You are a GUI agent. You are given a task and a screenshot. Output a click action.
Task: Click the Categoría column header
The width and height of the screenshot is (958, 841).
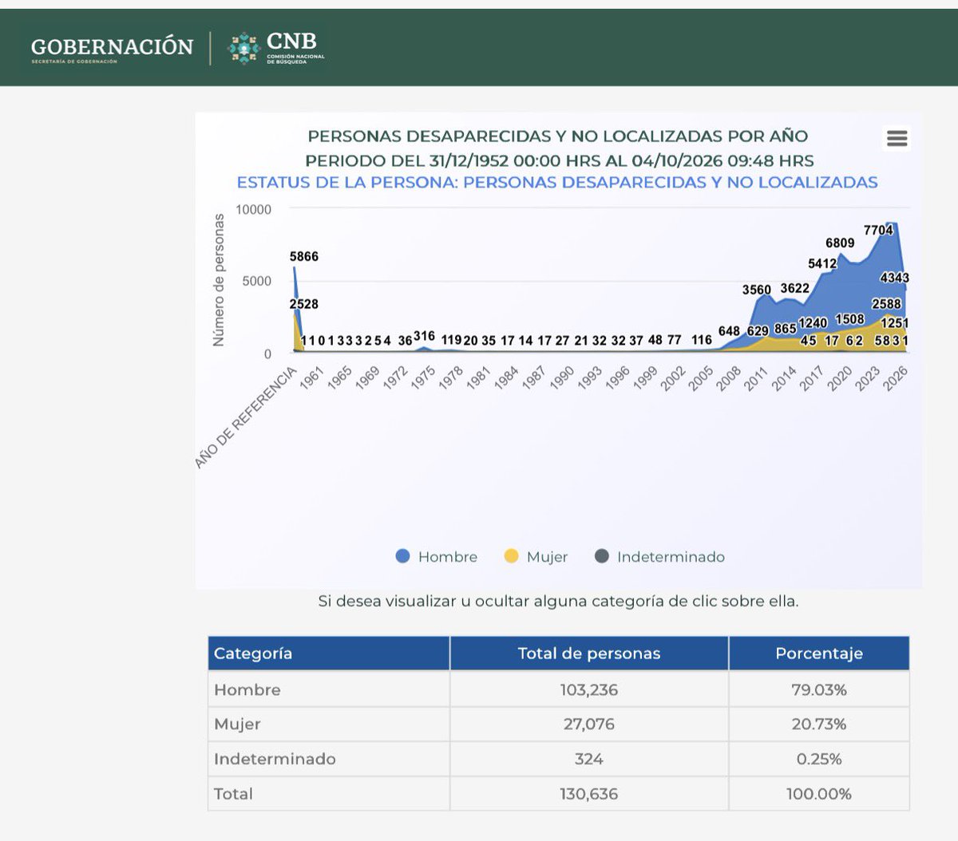point(329,653)
